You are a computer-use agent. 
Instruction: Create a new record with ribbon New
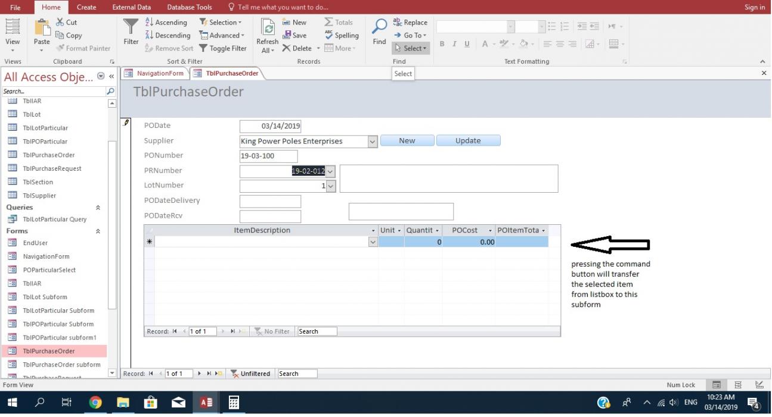click(x=294, y=23)
